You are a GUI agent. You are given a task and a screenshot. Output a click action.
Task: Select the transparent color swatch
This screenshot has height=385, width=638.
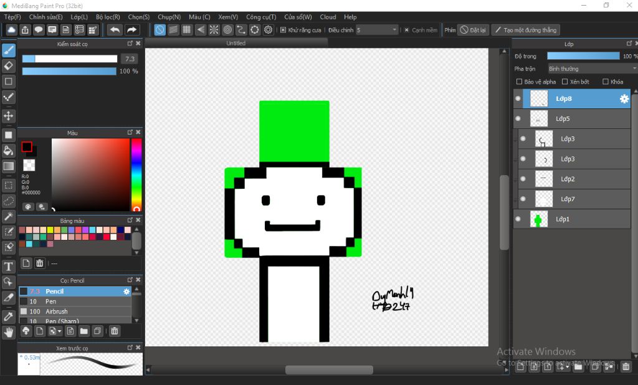[29, 165]
